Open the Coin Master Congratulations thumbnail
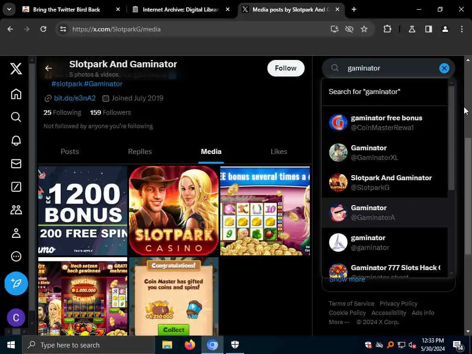 pyautogui.click(x=174, y=296)
